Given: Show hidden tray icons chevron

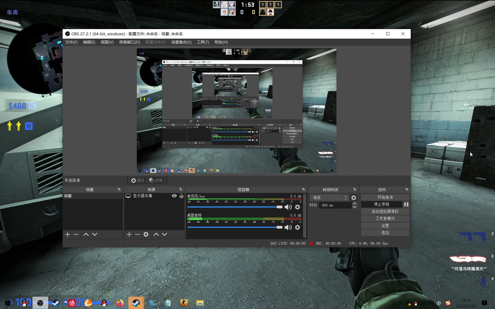Looking at the screenshot, I should [400, 303].
